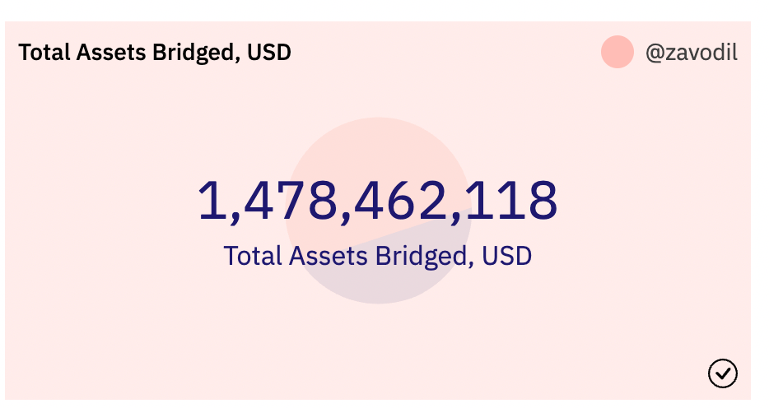Click the counter caption below the number
Image resolution: width=769 pixels, height=408 pixels.
point(378,256)
